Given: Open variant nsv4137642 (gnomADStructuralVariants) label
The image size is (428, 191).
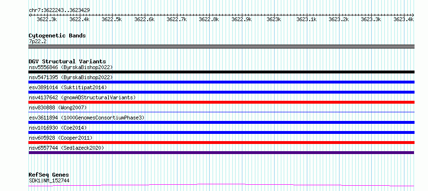Looking at the screenshot, I should click(x=82, y=97).
